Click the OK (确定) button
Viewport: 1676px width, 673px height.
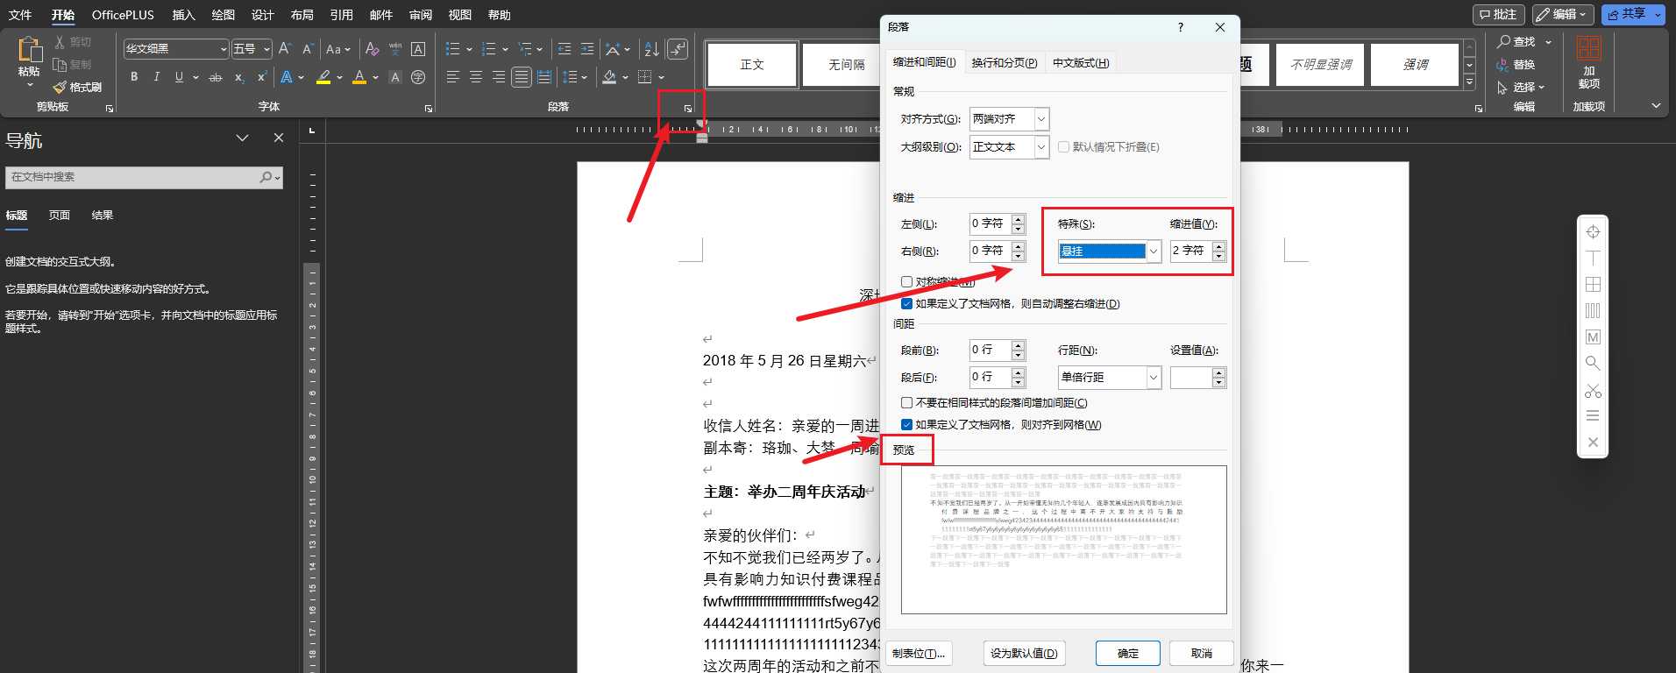(1128, 654)
